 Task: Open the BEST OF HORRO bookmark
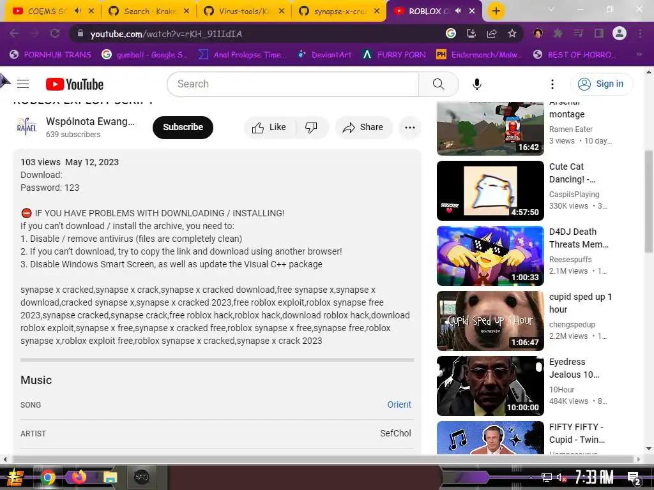pos(574,55)
